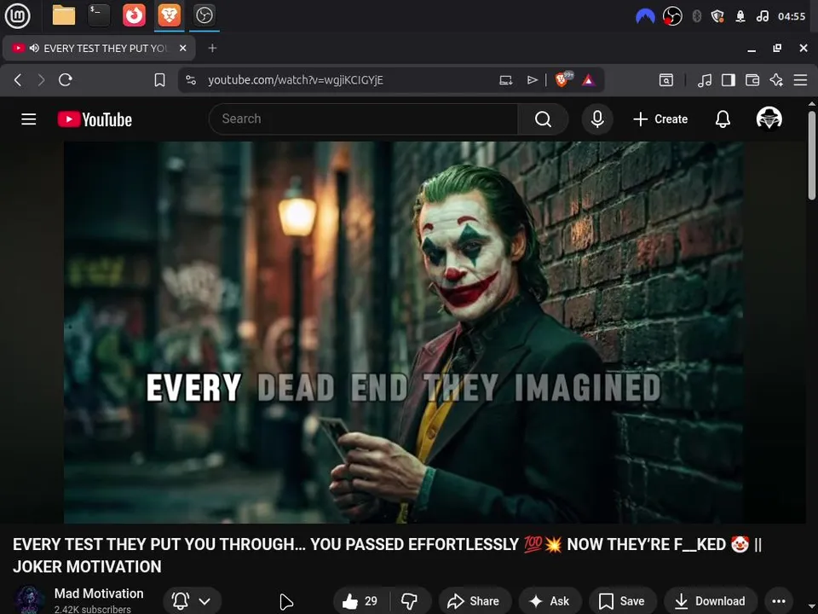Close the YouTube browser tab
This screenshot has height=614, width=818.
pyautogui.click(x=183, y=48)
